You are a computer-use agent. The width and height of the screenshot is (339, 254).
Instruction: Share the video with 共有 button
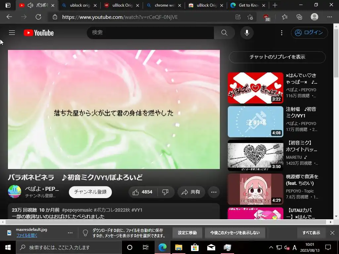[191, 192]
